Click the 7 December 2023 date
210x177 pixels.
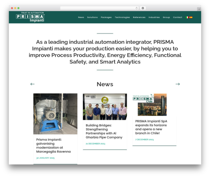(x=144, y=139)
